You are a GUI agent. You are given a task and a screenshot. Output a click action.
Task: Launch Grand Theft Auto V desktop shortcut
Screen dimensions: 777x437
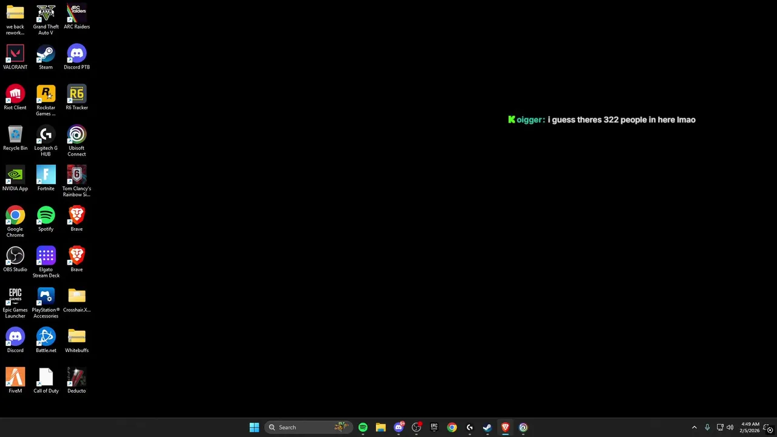[46, 20]
